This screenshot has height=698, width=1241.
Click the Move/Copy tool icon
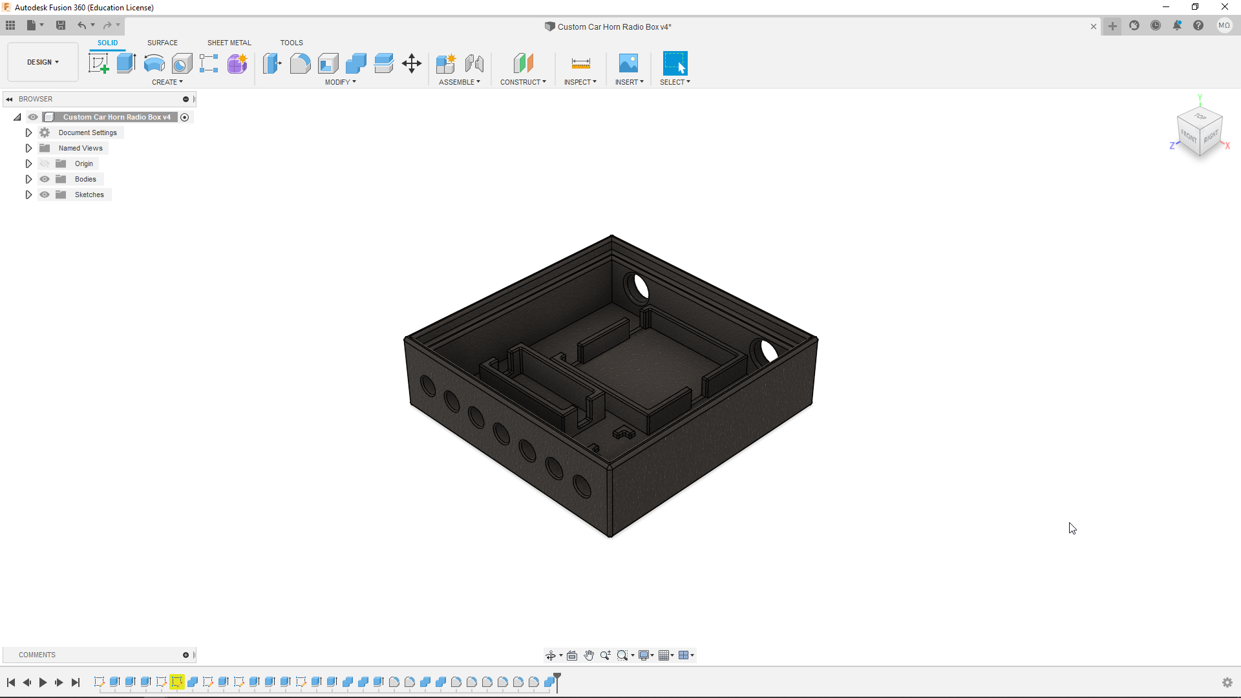click(411, 63)
